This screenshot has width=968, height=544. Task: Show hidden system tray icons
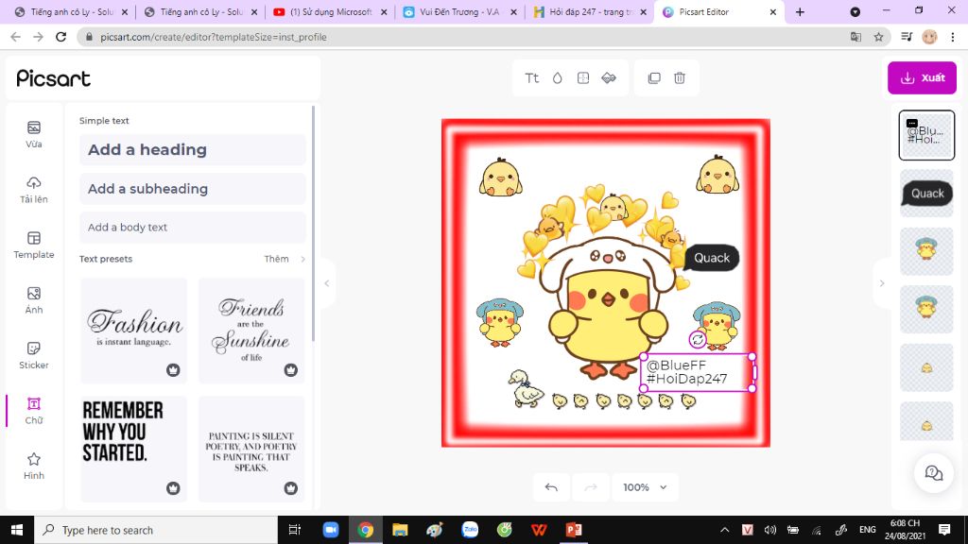pos(725,530)
